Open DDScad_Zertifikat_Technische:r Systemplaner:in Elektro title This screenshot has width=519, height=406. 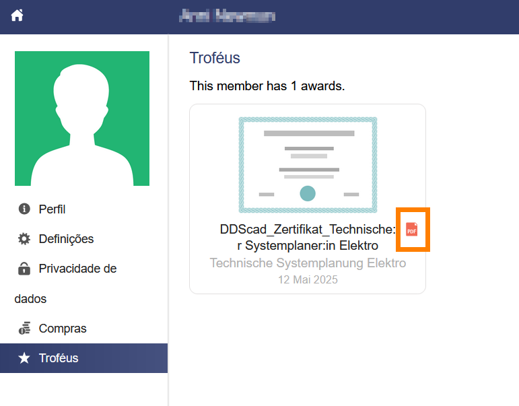[x=308, y=238]
